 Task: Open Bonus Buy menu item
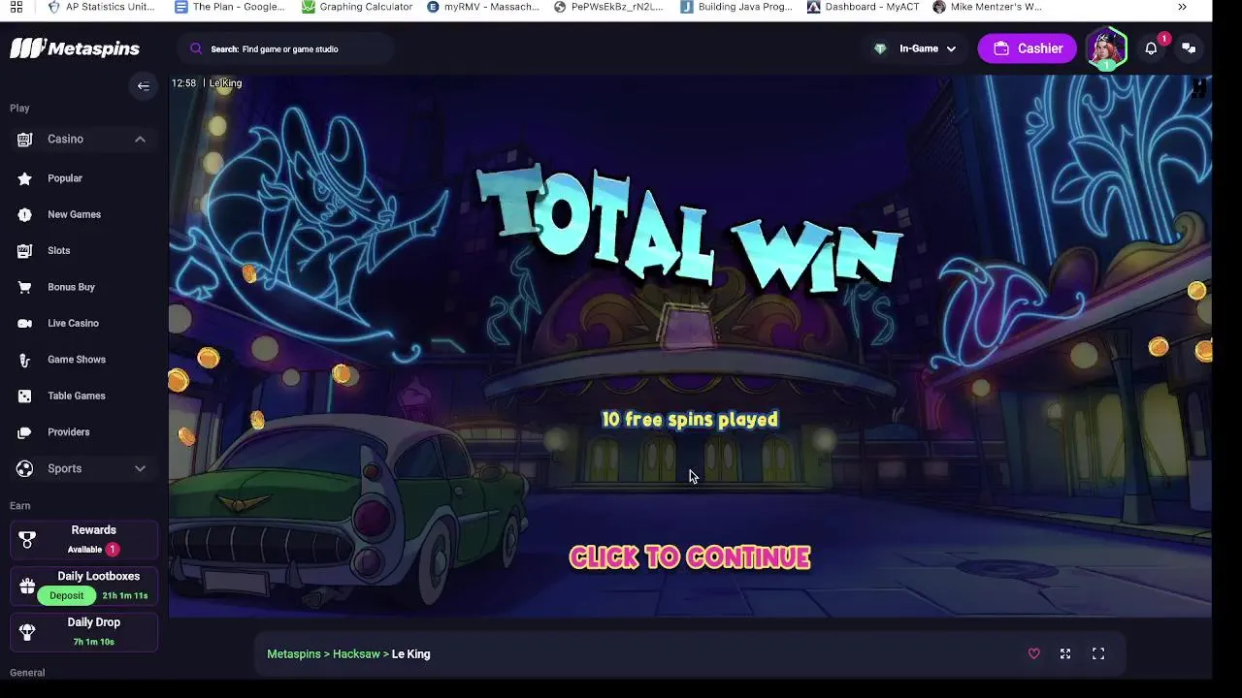[x=71, y=287]
